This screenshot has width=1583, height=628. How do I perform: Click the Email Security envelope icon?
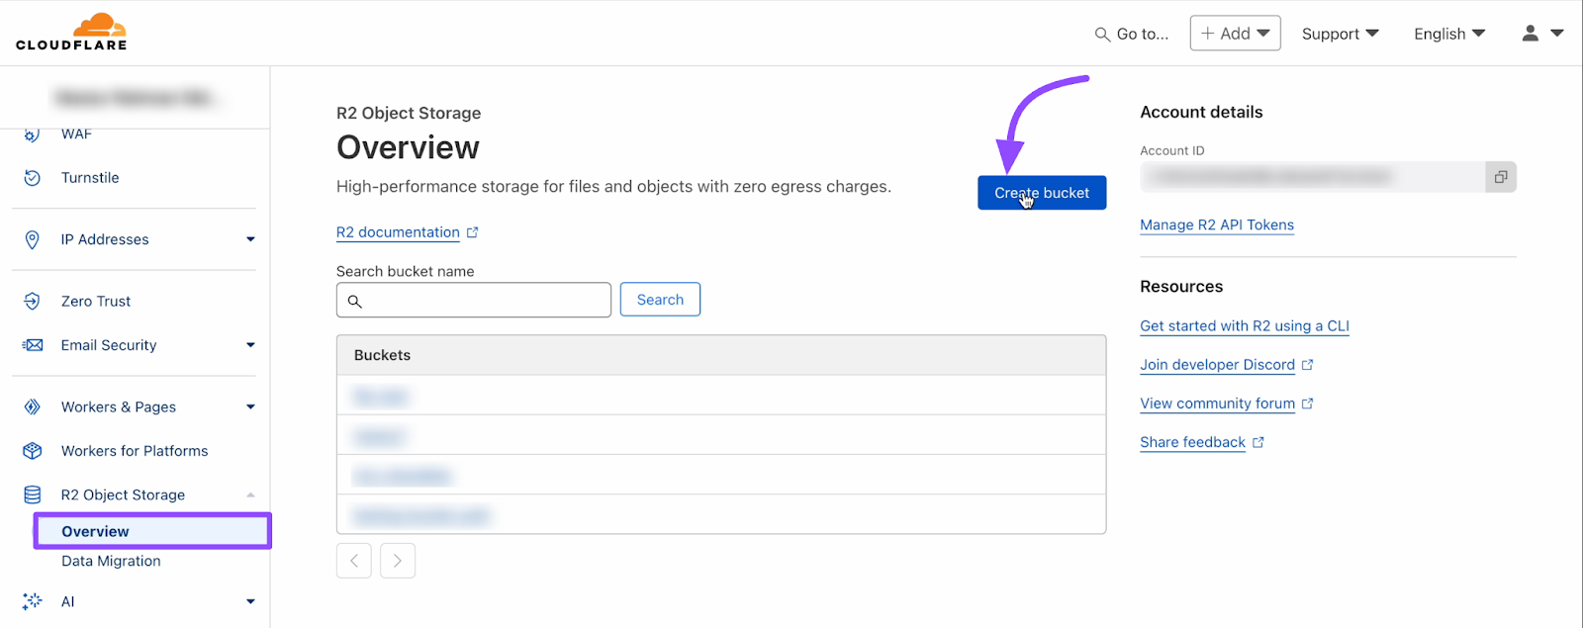coord(33,345)
